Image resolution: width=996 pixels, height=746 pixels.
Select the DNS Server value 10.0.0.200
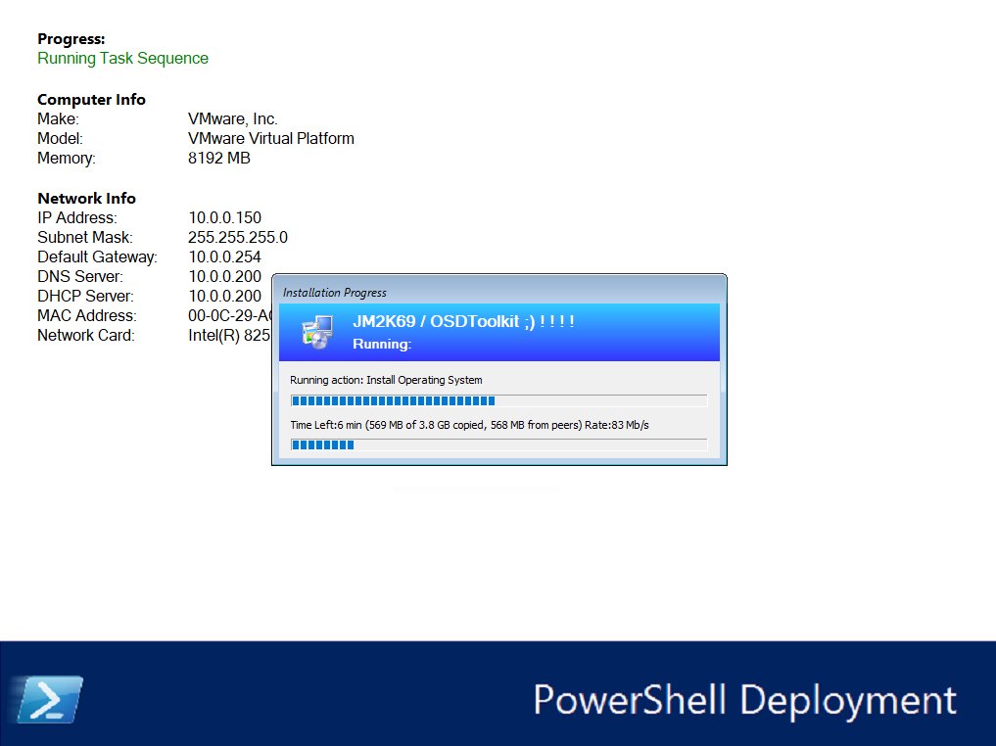(225, 277)
